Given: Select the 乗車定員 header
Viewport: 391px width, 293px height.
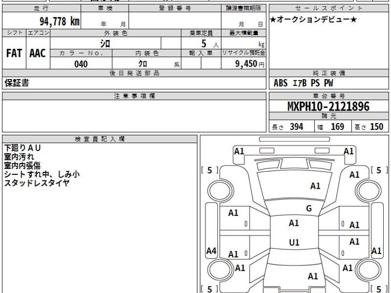Looking at the screenshot, I should [201, 33].
